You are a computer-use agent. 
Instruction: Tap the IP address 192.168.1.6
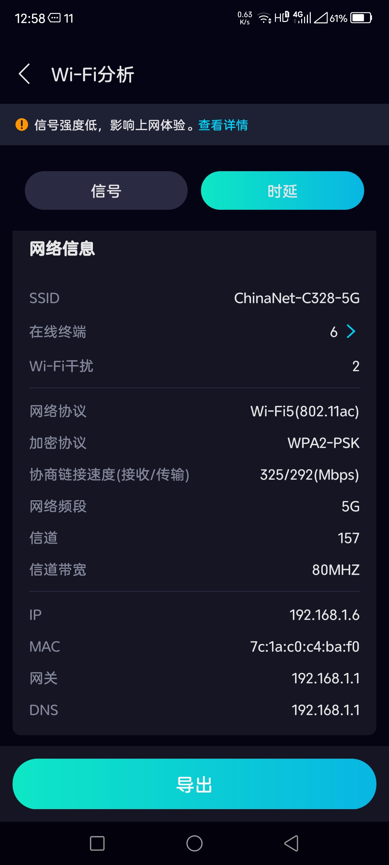coord(324,615)
